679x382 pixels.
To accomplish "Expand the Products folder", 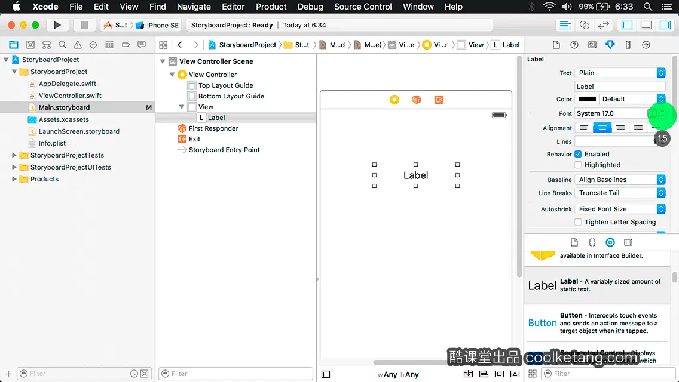I will tap(14, 179).
